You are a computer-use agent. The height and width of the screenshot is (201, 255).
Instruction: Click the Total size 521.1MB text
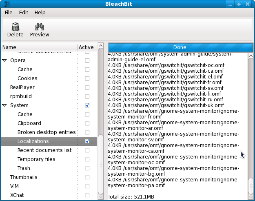tap(131, 197)
